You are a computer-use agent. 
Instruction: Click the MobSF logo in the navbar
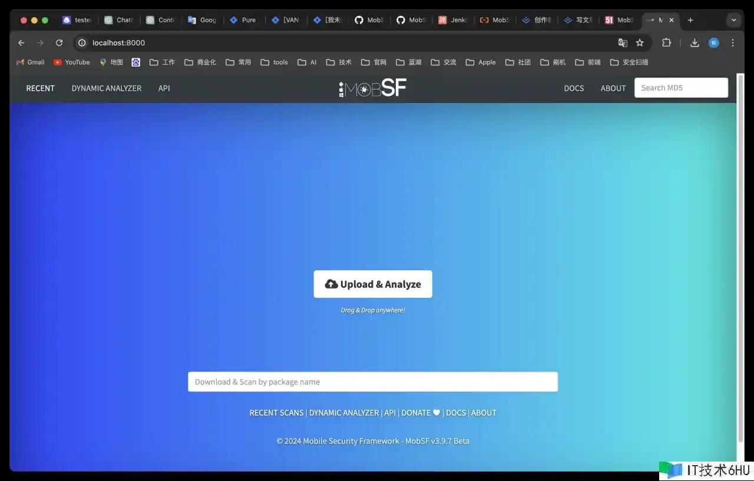click(x=372, y=88)
